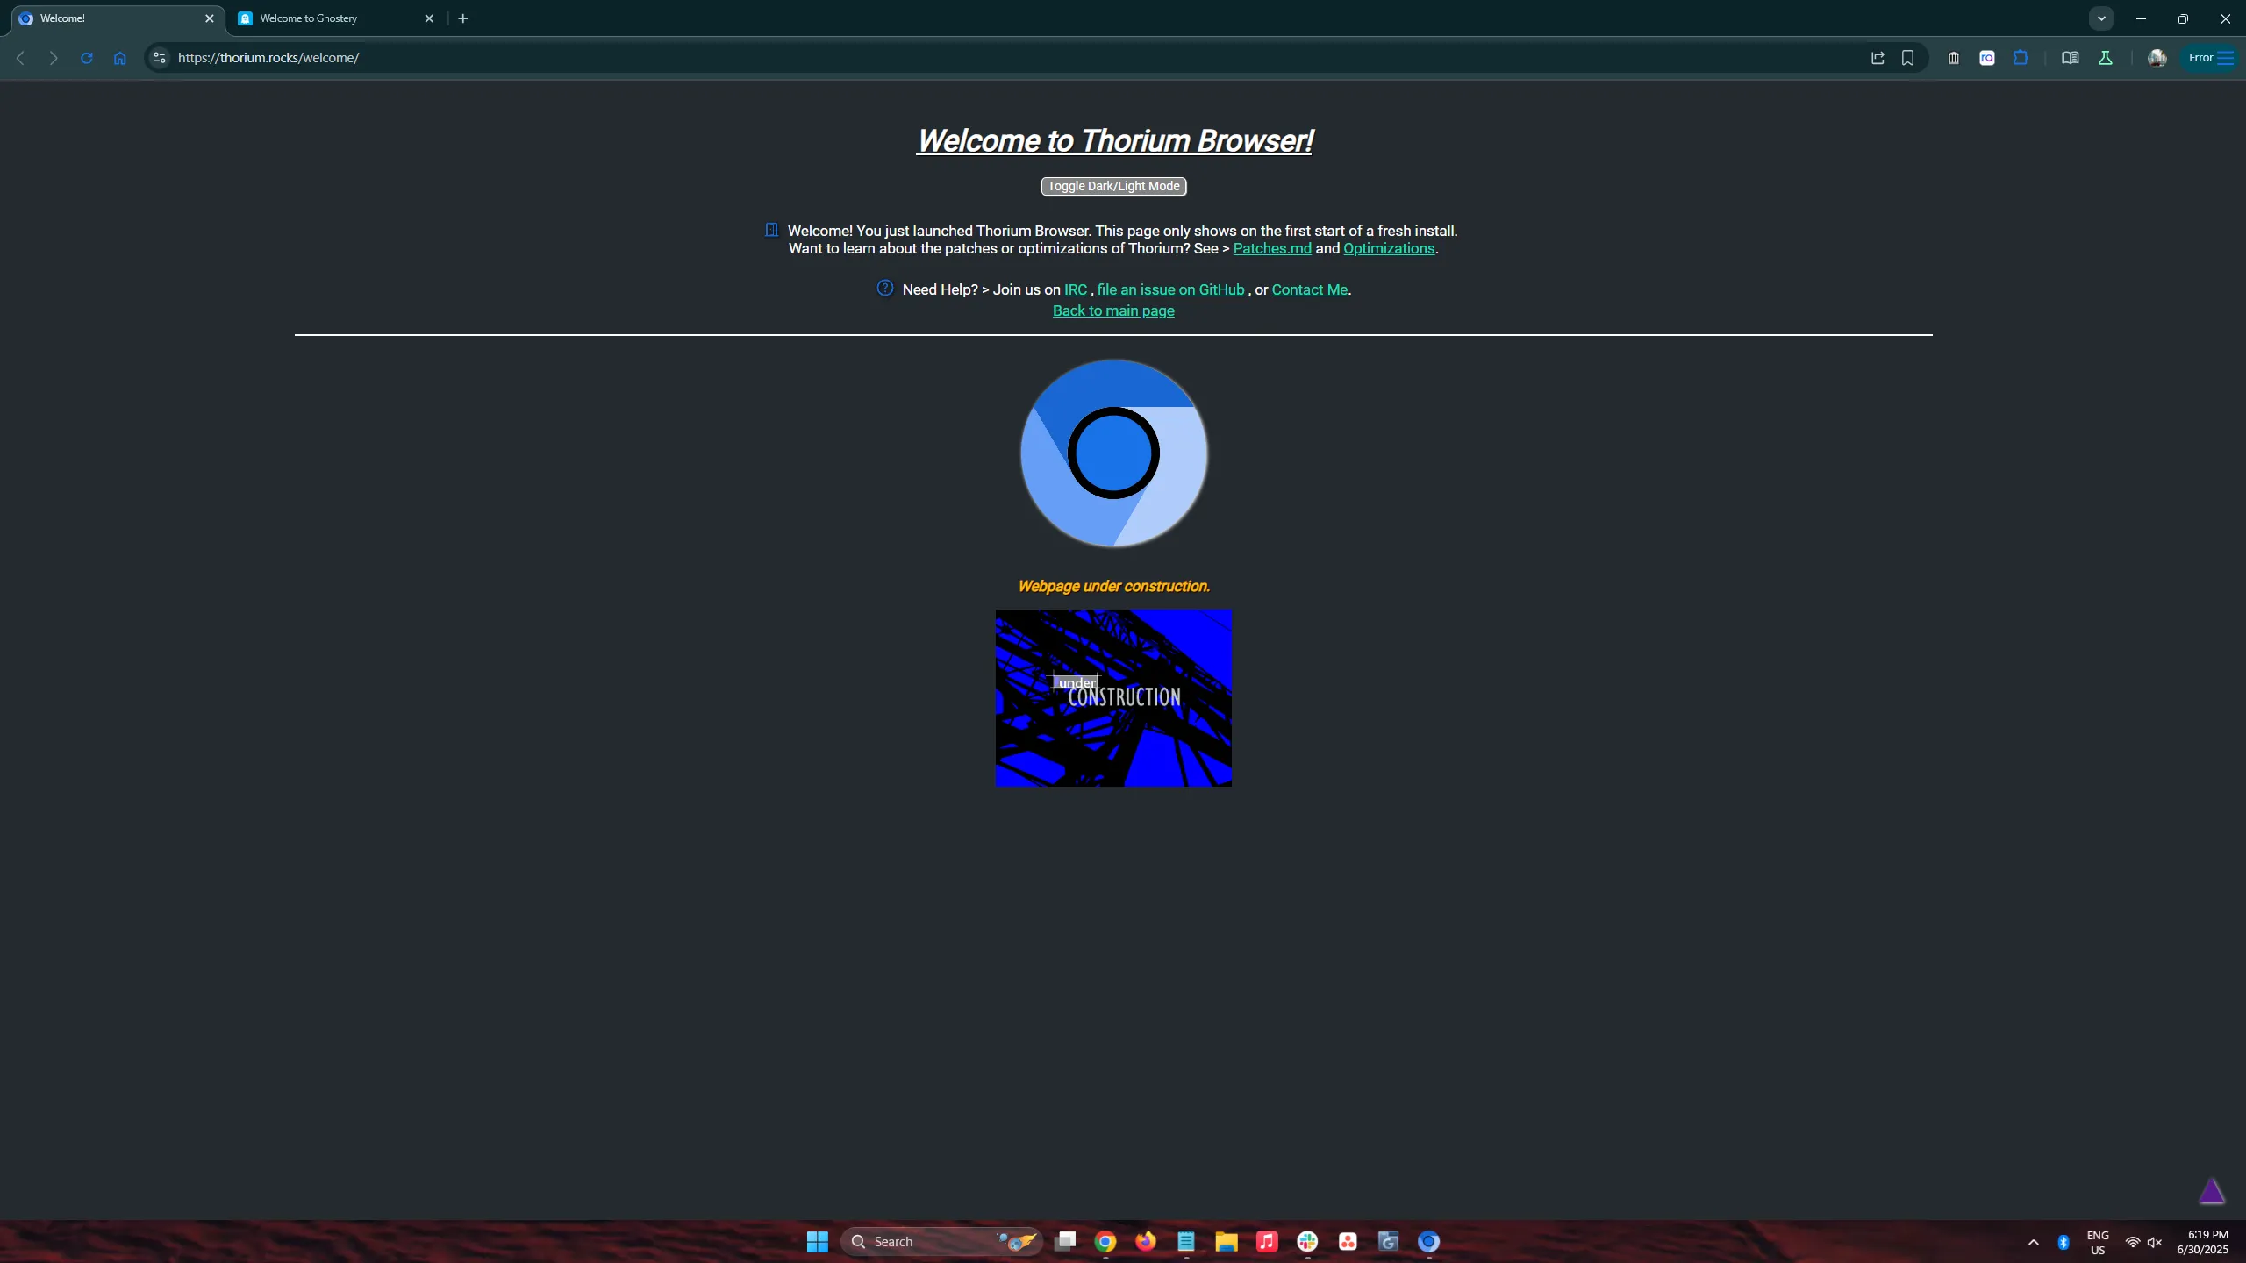Select the Thorium taskbar icon
The width and height of the screenshot is (2246, 1263).
[x=1428, y=1242]
